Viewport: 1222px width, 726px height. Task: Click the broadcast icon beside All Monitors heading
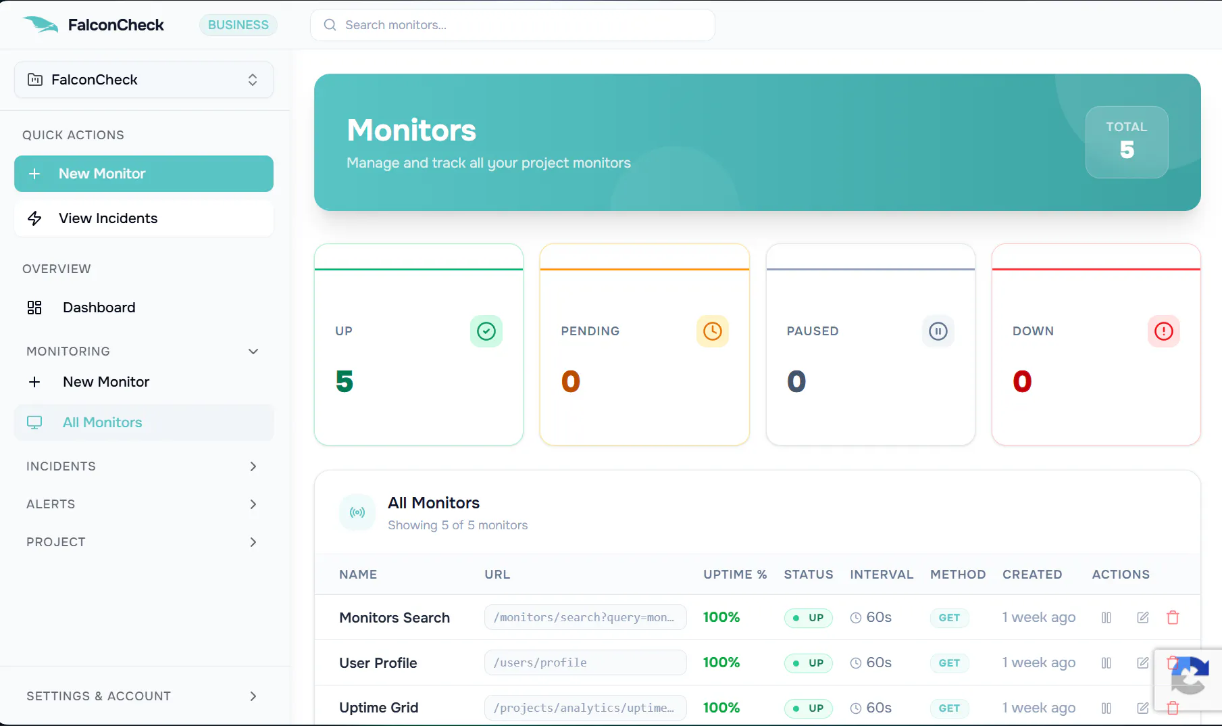357,512
